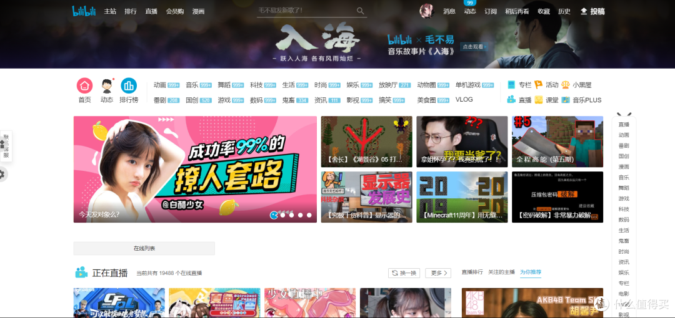Open 订阅 in the top bar
Image resolution: width=675 pixels, height=318 pixels.
pos(491,11)
